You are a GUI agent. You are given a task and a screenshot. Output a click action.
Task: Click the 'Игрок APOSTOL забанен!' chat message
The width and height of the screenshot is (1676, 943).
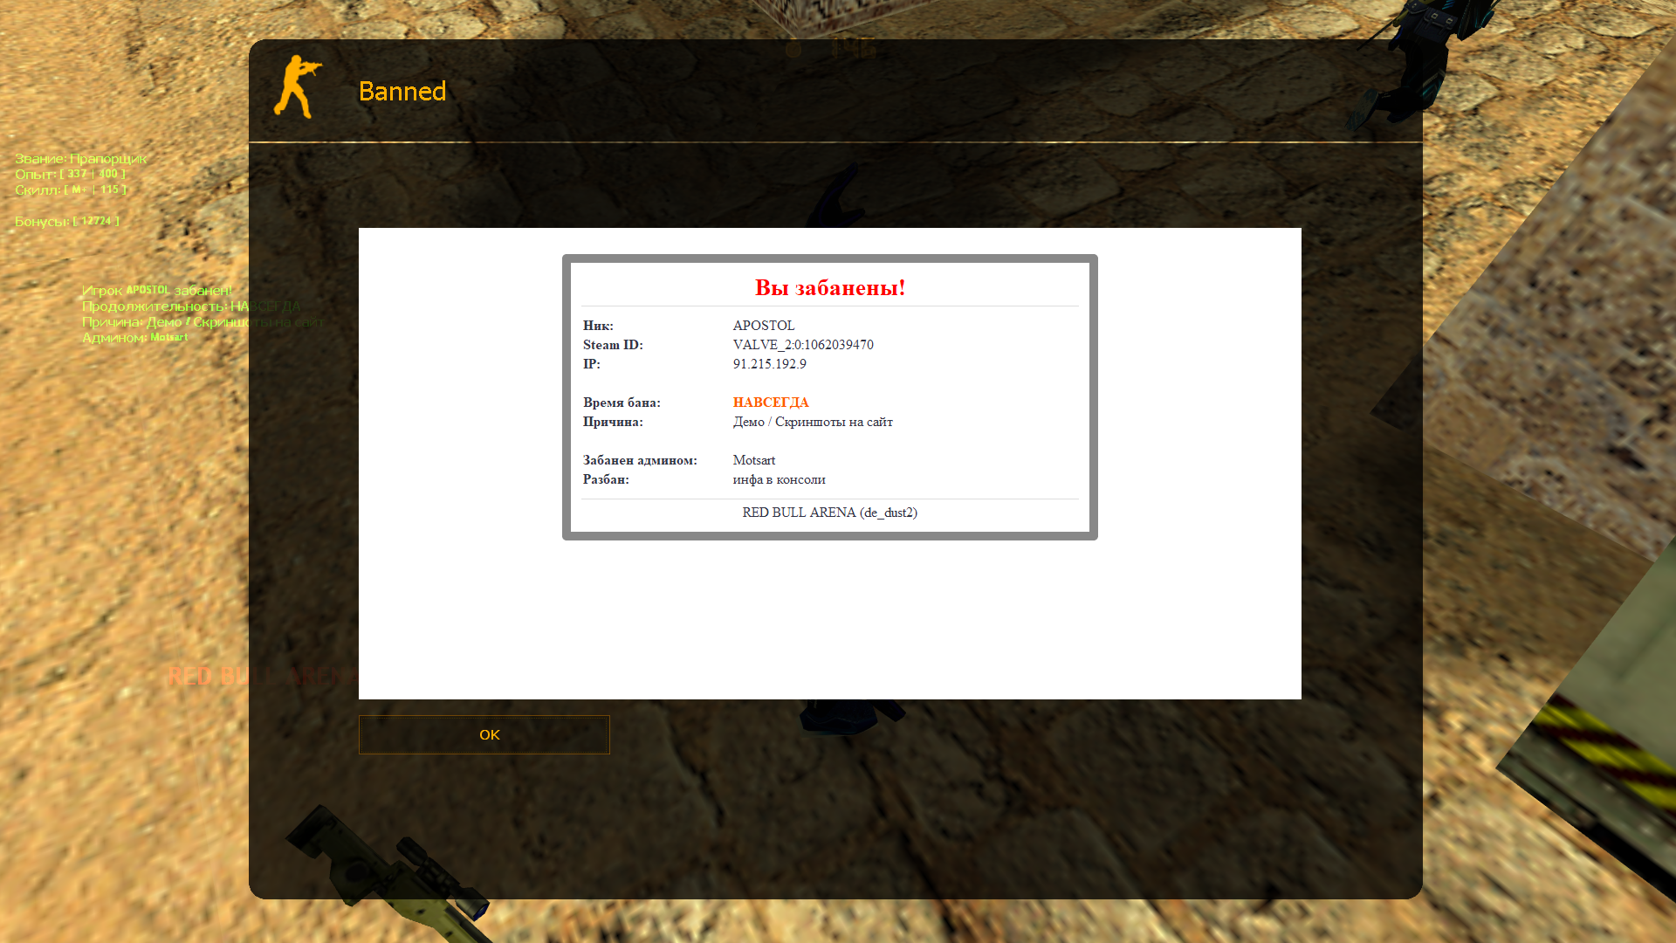pos(156,290)
